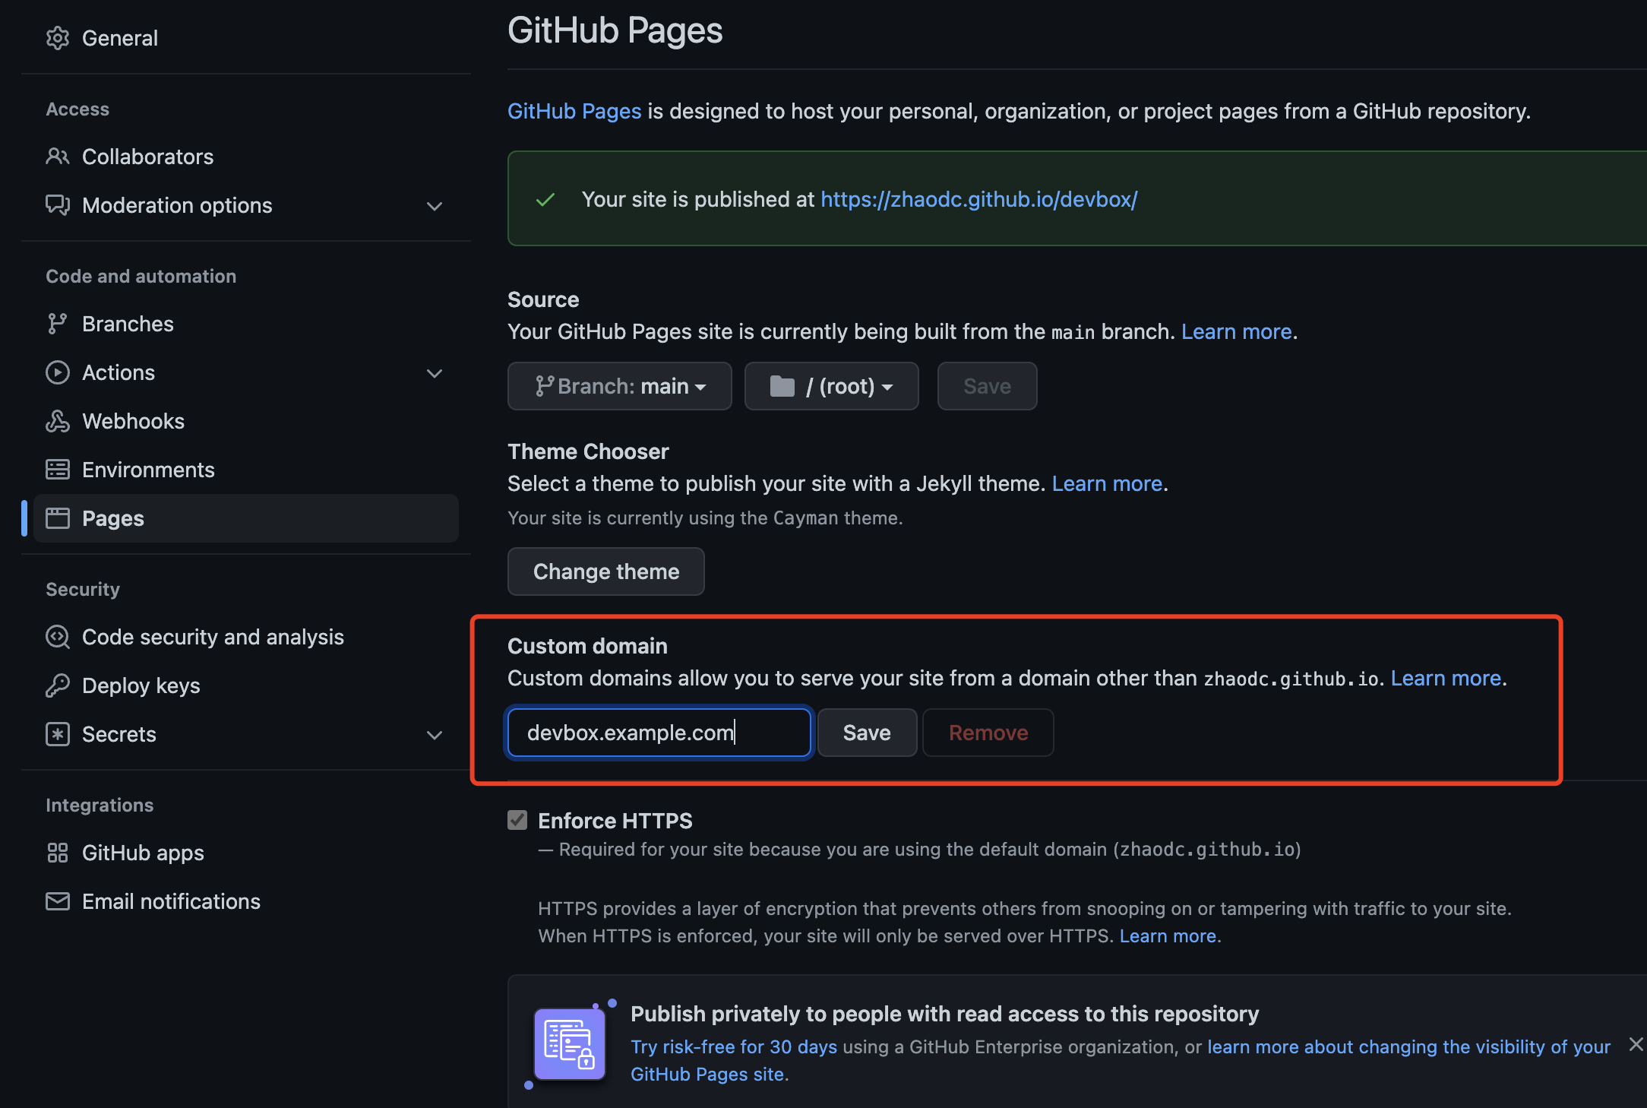Select Pages in sidebar

coord(246,518)
